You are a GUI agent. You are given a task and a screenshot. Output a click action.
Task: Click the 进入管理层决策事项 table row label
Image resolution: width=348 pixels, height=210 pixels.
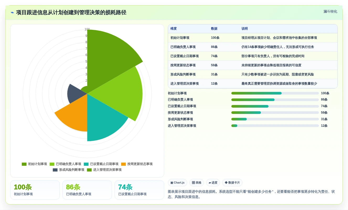pyautogui.click(x=185, y=84)
